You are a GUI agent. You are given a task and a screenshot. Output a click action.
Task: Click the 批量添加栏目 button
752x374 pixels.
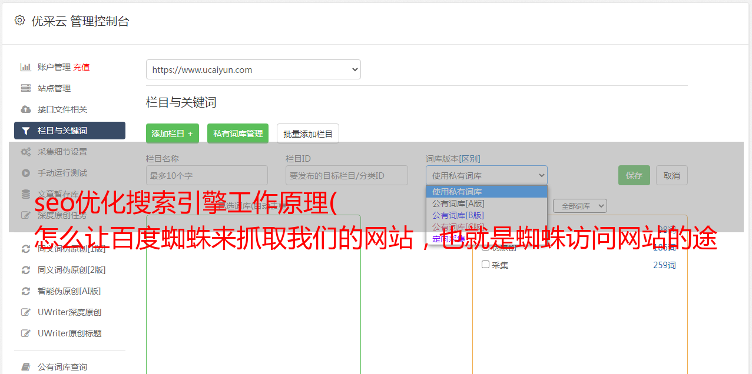click(308, 133)
